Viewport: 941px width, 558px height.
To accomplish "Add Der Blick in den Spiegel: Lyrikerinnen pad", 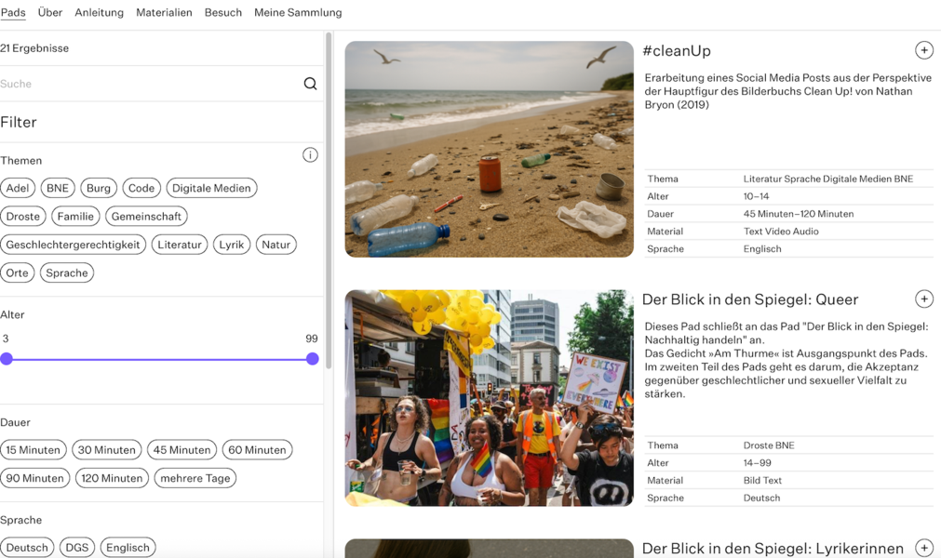I will (923, 547).
